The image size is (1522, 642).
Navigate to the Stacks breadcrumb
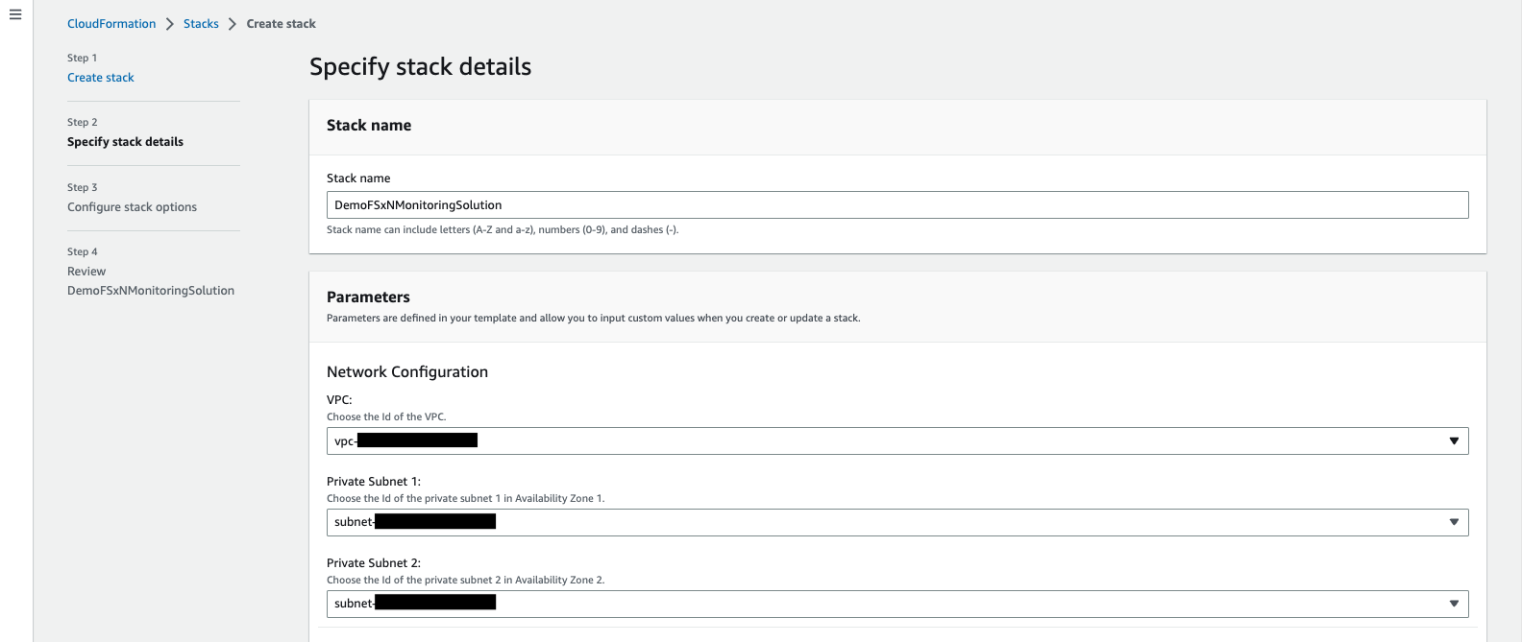pyautogui.click(x=201, y=24)
